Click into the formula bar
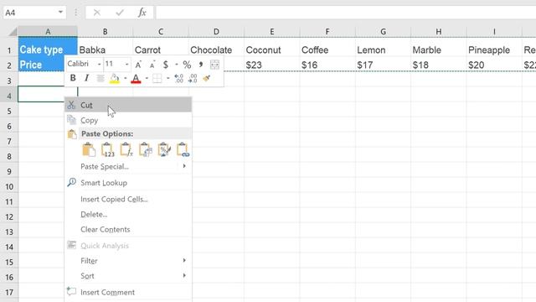 [346, 13]
